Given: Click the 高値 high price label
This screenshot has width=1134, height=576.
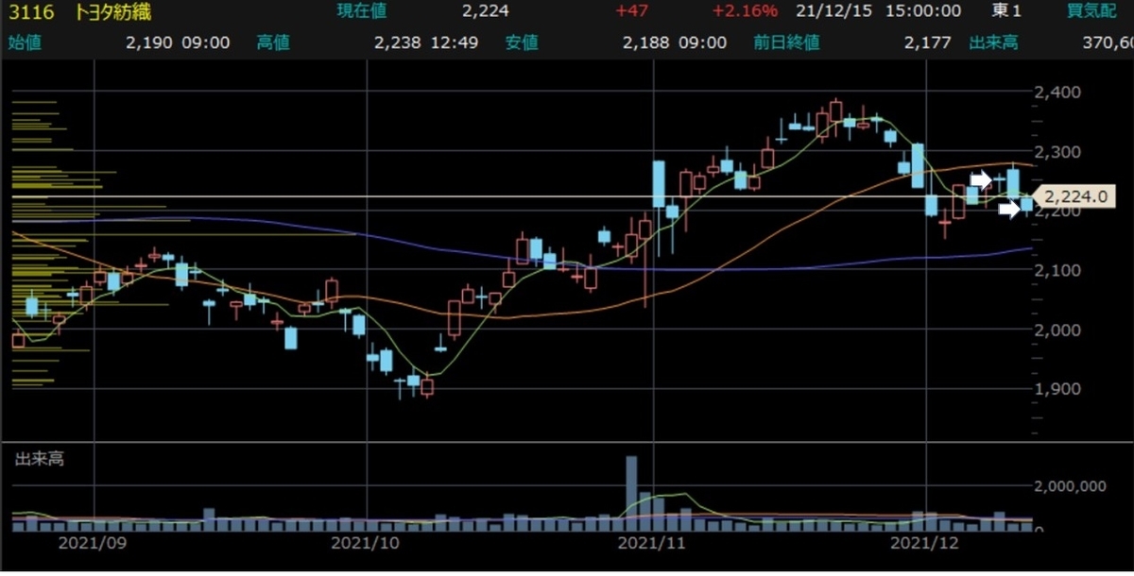Looking at the screenshot, I should (273, 42).
